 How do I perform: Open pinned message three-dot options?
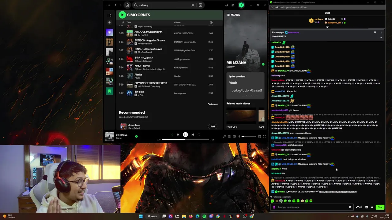point(381,32)
